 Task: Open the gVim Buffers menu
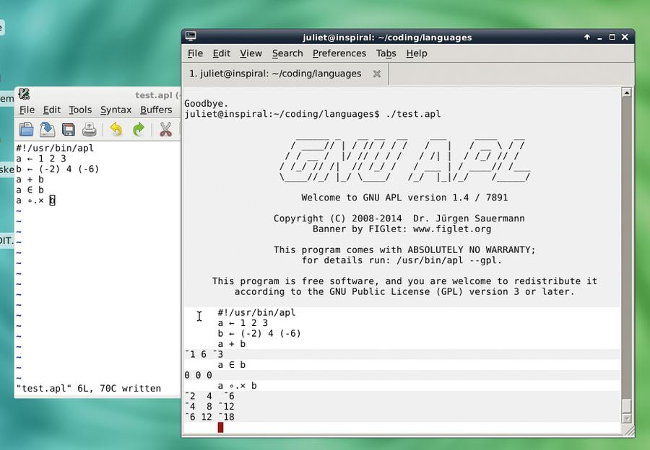point(156,110)
